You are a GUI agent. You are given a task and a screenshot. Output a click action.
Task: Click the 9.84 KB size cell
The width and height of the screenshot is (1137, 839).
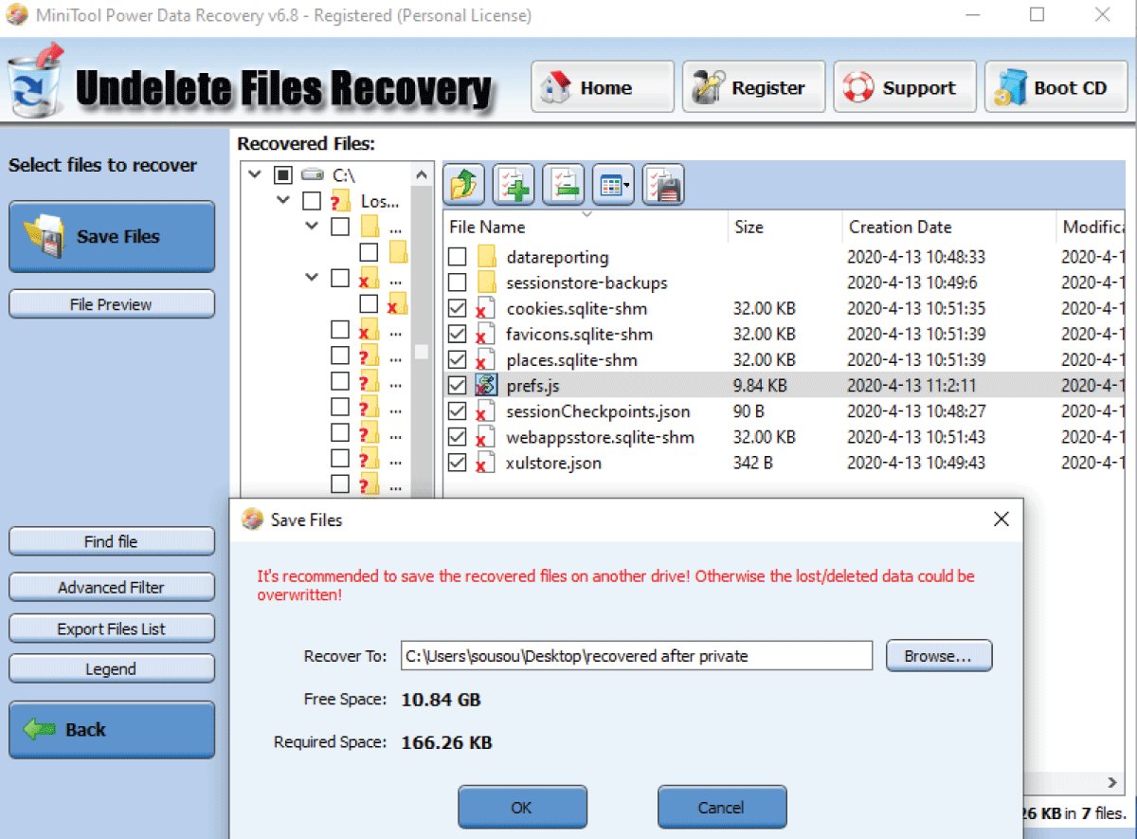760,386
